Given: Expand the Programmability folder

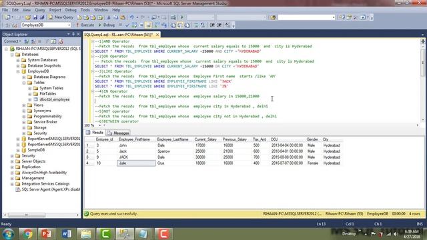Looking at the screenshot, I should pos(24,116).
